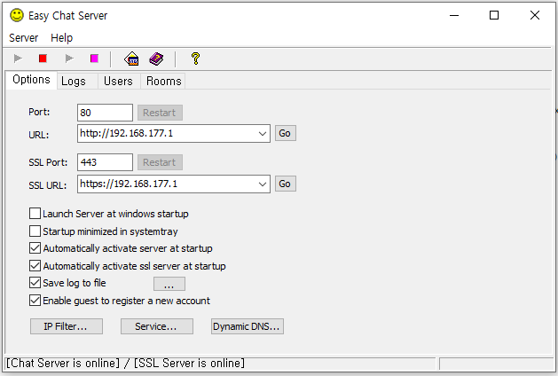
Task: Click the yellow question mark About icon
Action: pyautogui.click(x=195, y=59)
